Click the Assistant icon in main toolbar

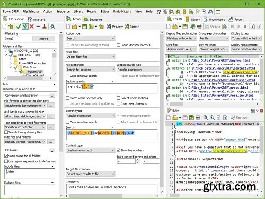pyautogui.click(x=158, y=12)
